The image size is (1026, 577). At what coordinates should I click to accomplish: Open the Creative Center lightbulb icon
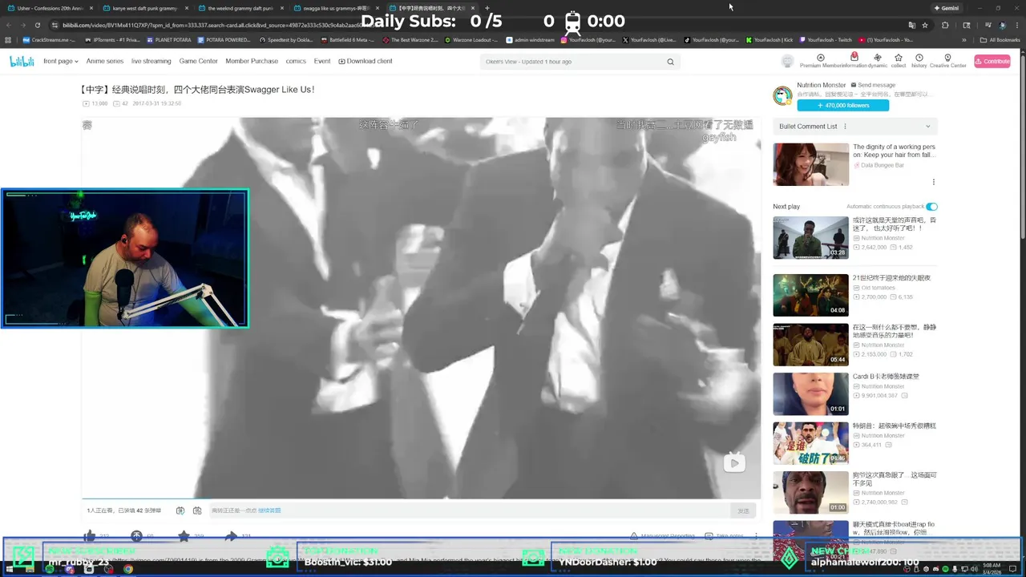pos(947,58)
